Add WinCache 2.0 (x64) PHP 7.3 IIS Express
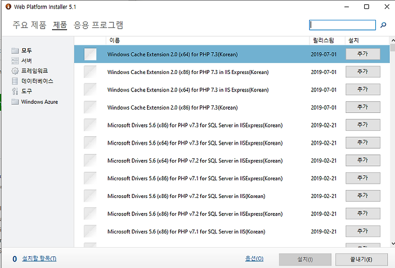The width and height of the screenshot is (395, 268). [x=363, y=89]
